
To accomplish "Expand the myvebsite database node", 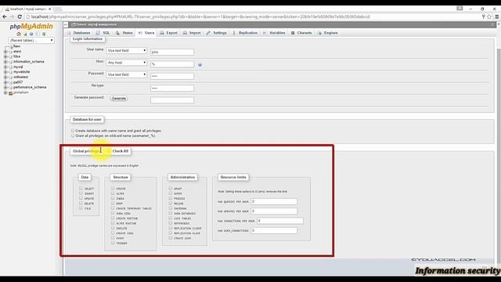I will click(x=5, y=72).
